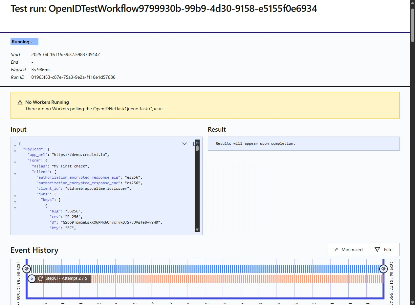Click the StepCI diamond activity icon
Viewport: 415px width, 305px height.
pos(32,279)
